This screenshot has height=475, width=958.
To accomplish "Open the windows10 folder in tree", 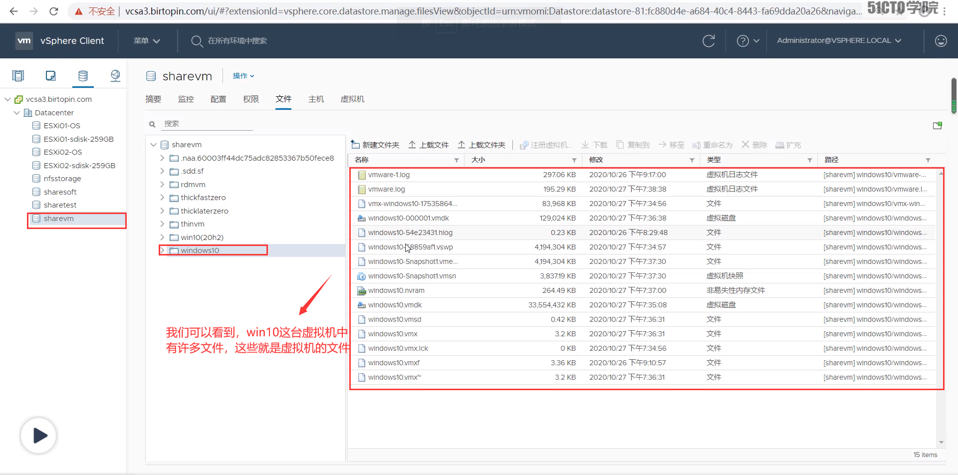I will (x=200, y=250).
